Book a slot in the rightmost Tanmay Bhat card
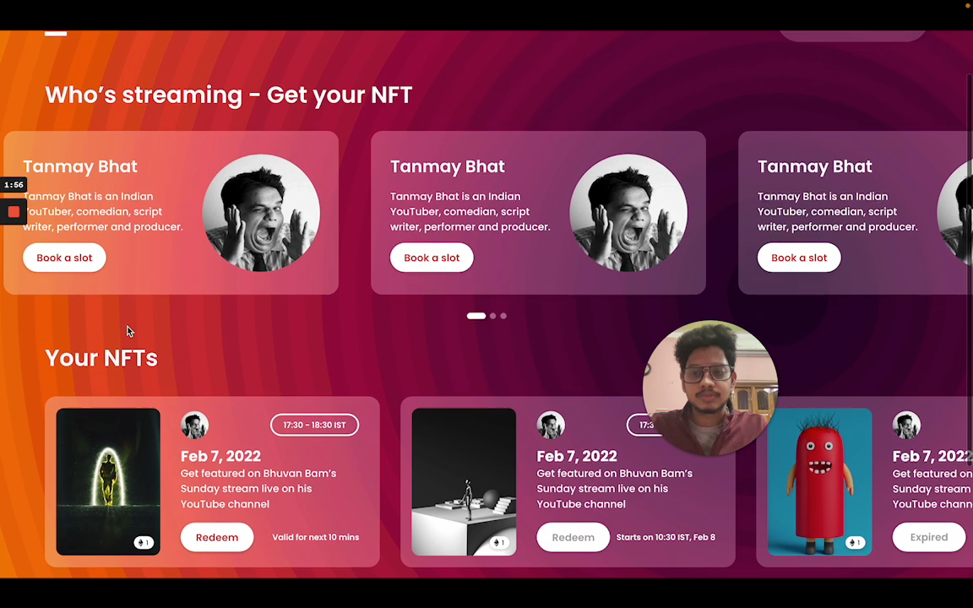The height and width of the screenshot is (608, 973). pyautogui.click(x=799, y=258)
